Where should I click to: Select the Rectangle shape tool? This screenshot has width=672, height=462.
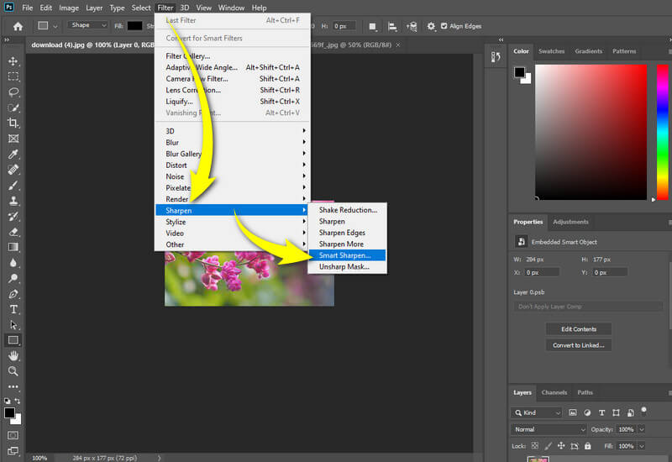click(x=13, y=340)
